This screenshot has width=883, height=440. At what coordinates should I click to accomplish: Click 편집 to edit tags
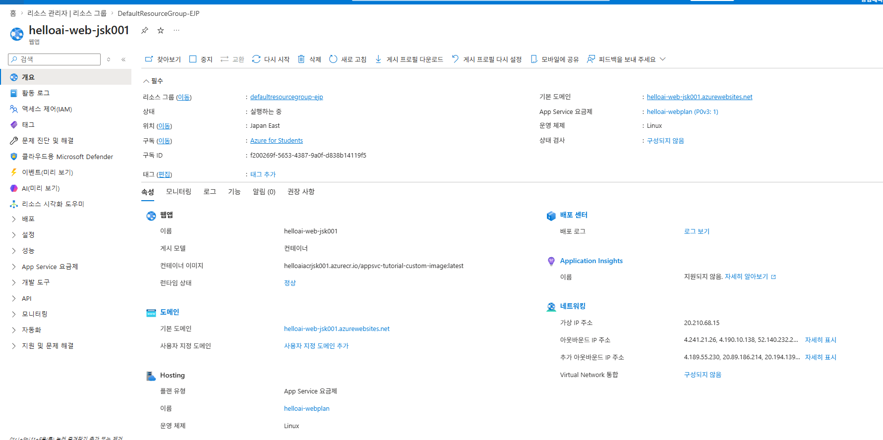(165, 174)
